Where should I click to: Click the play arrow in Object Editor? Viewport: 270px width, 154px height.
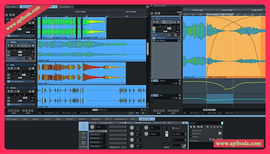(x=220, y=133)
